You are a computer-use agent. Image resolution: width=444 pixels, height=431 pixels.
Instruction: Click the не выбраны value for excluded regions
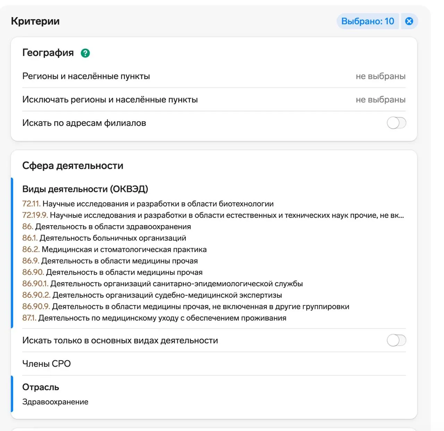(381, 100)
